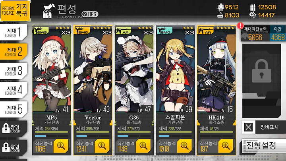
Task: Switch to Echelon 4 tab
Action: point(14,90)
